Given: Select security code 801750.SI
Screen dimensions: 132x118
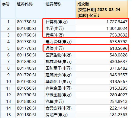Looking at the screenshot, I should pos(26,22).
